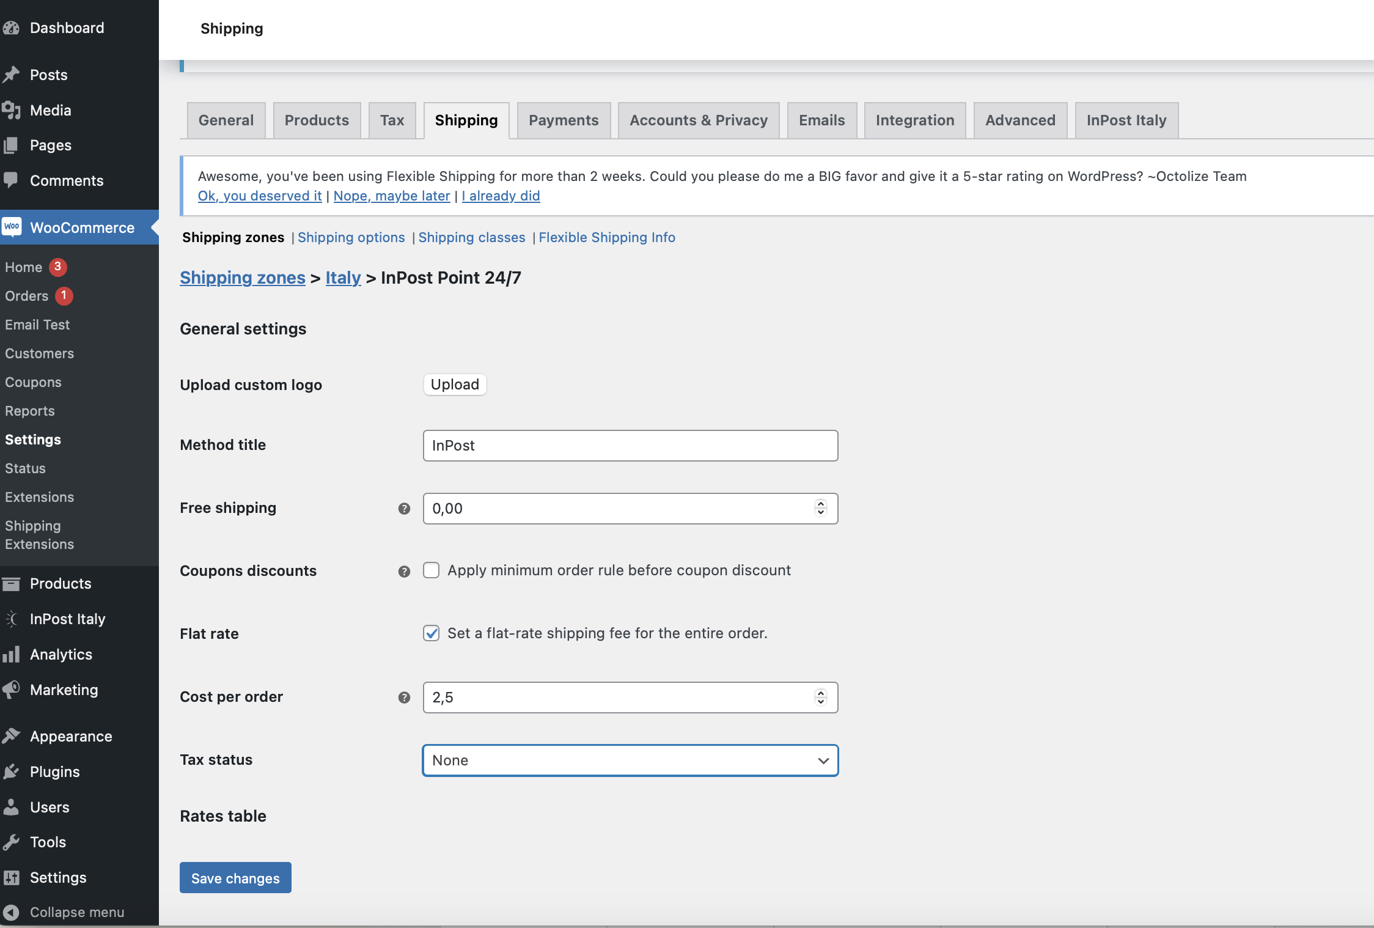Viewport: 1374px width, 928px height.
Task: Click the Marketing megaphone icon
Action: [x=11, y=690]
